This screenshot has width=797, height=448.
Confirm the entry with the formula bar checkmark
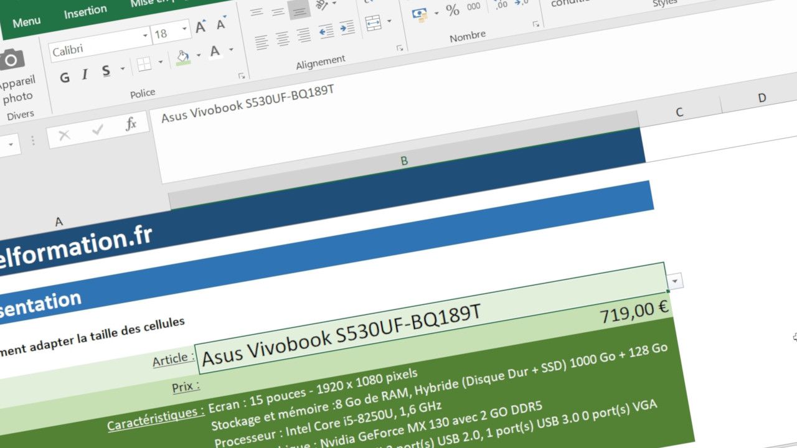[97, 130]
